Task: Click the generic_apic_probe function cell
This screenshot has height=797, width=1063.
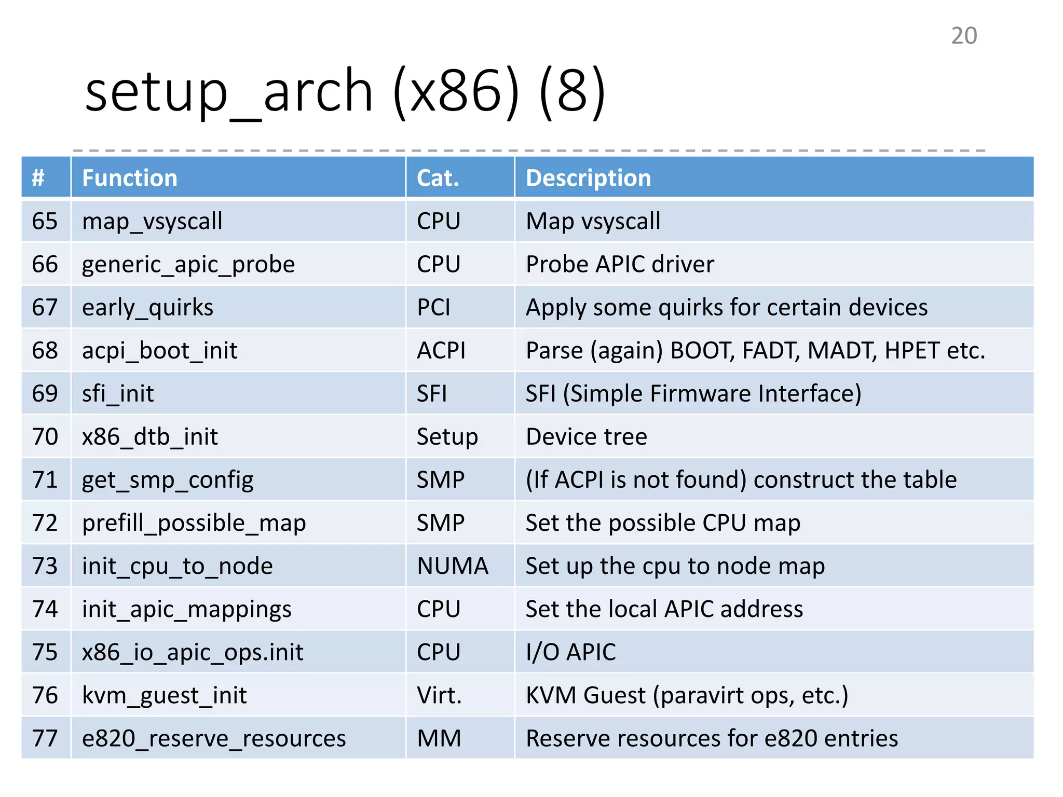Action: (188, 264)
